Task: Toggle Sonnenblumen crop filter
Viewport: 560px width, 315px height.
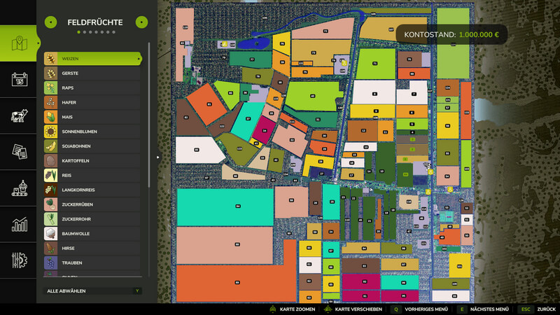Action: pyautogui.click(x=92, y=132)
